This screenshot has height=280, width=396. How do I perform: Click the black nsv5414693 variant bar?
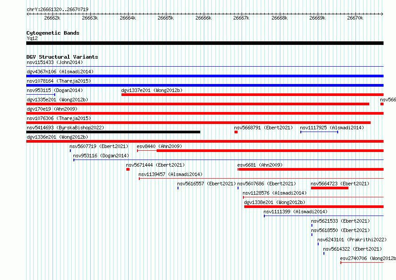113,132
